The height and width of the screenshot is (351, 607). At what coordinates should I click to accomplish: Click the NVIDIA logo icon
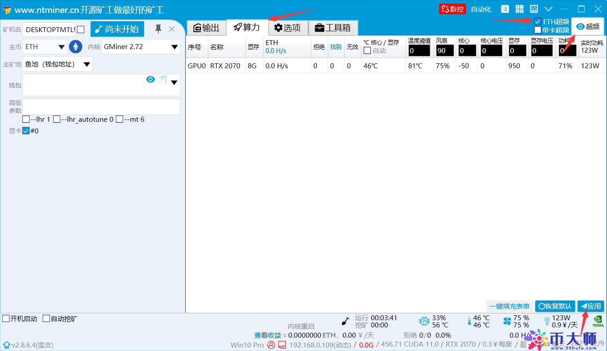point(599,322)
